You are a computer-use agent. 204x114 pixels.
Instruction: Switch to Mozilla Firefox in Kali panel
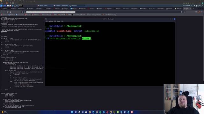pos(42,6)
